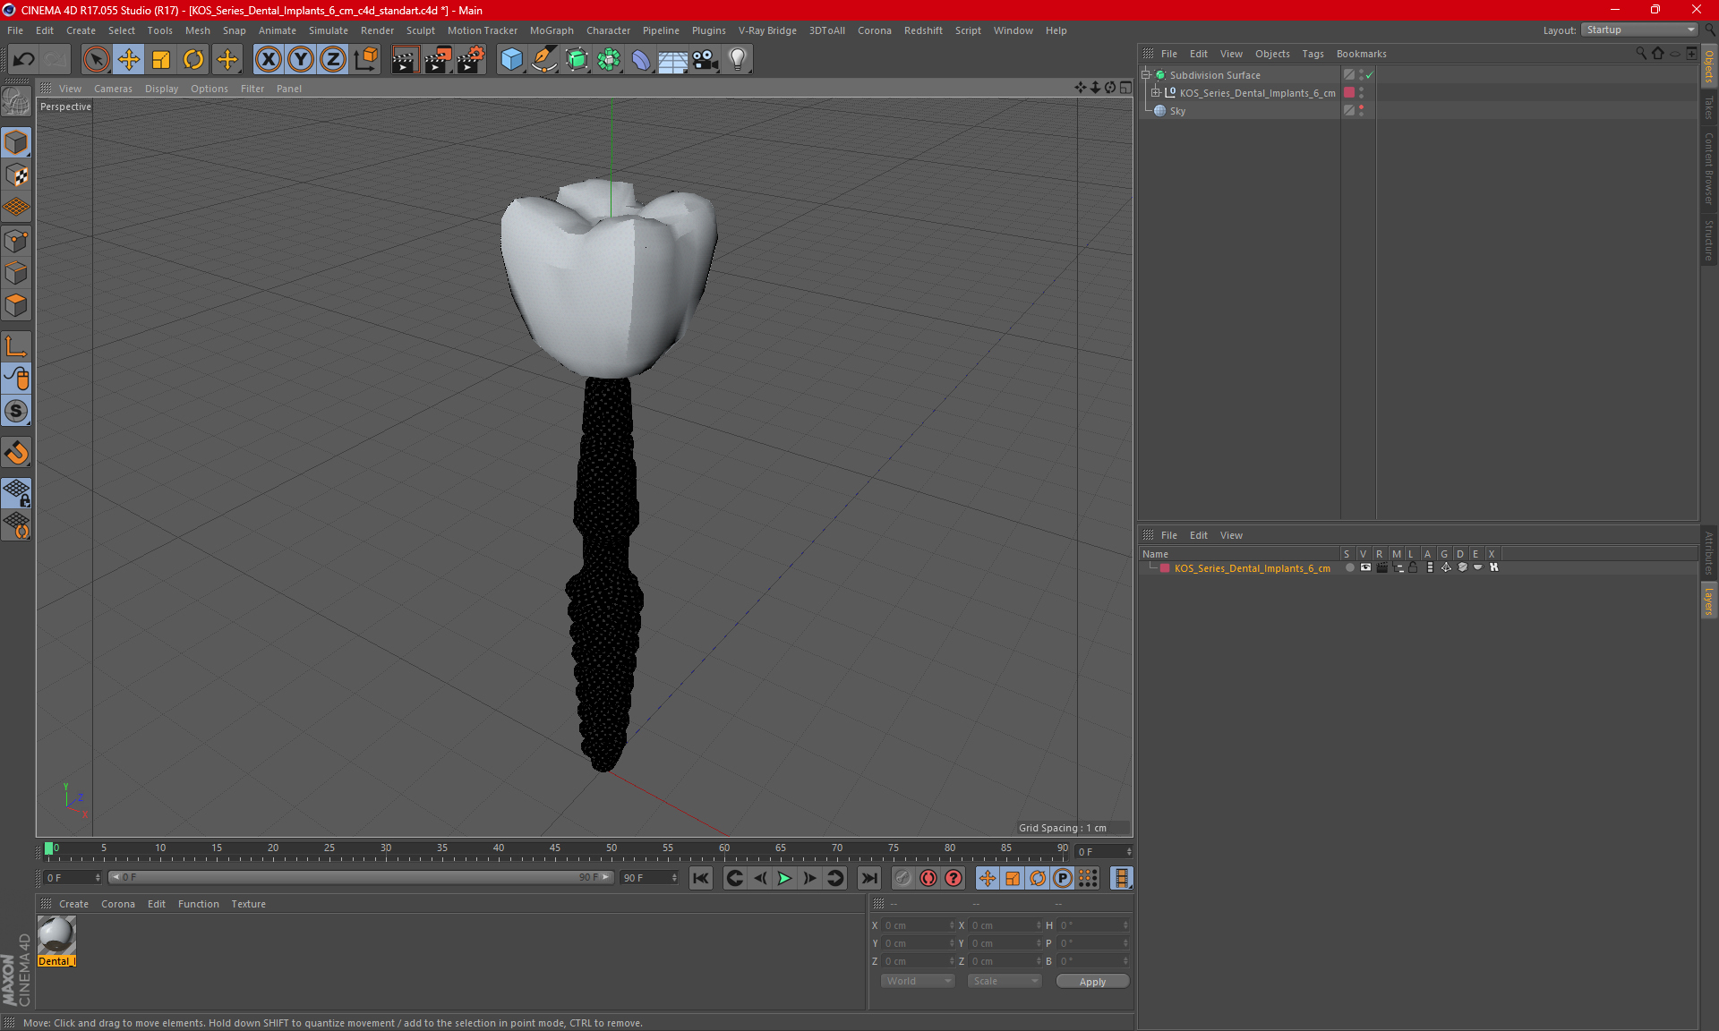Render to Picture Viewer
Image resolution: width=1719 pixels, height=1031 pixels.
(x=438, y=60)
